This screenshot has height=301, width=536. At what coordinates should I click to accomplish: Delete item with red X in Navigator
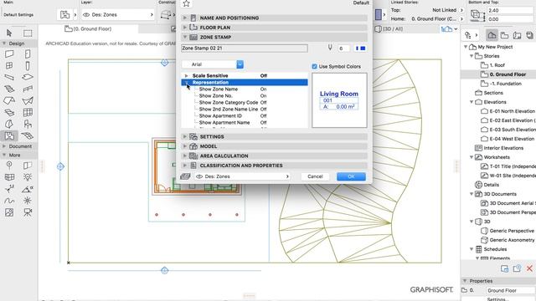point(529,268)
